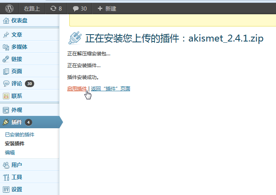Click the comments count 30 in admin bar

point(84,9)
